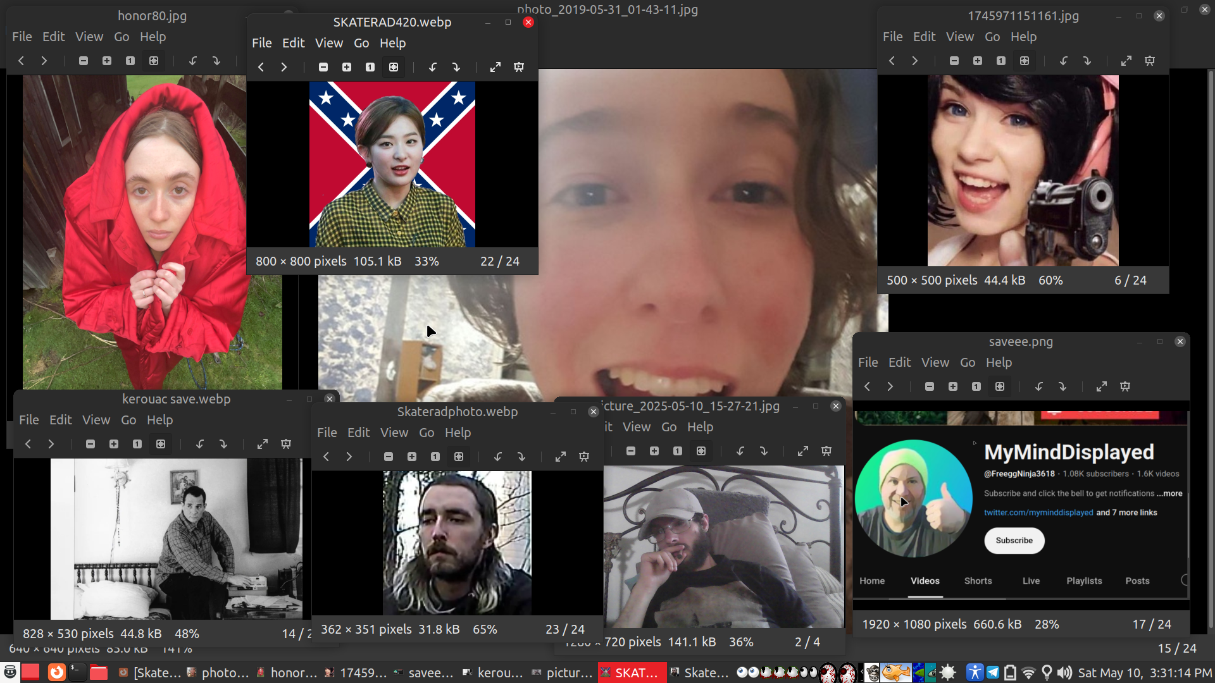
Task: Toggle best fit in saveee.png window
Action: click(1000, 386)
